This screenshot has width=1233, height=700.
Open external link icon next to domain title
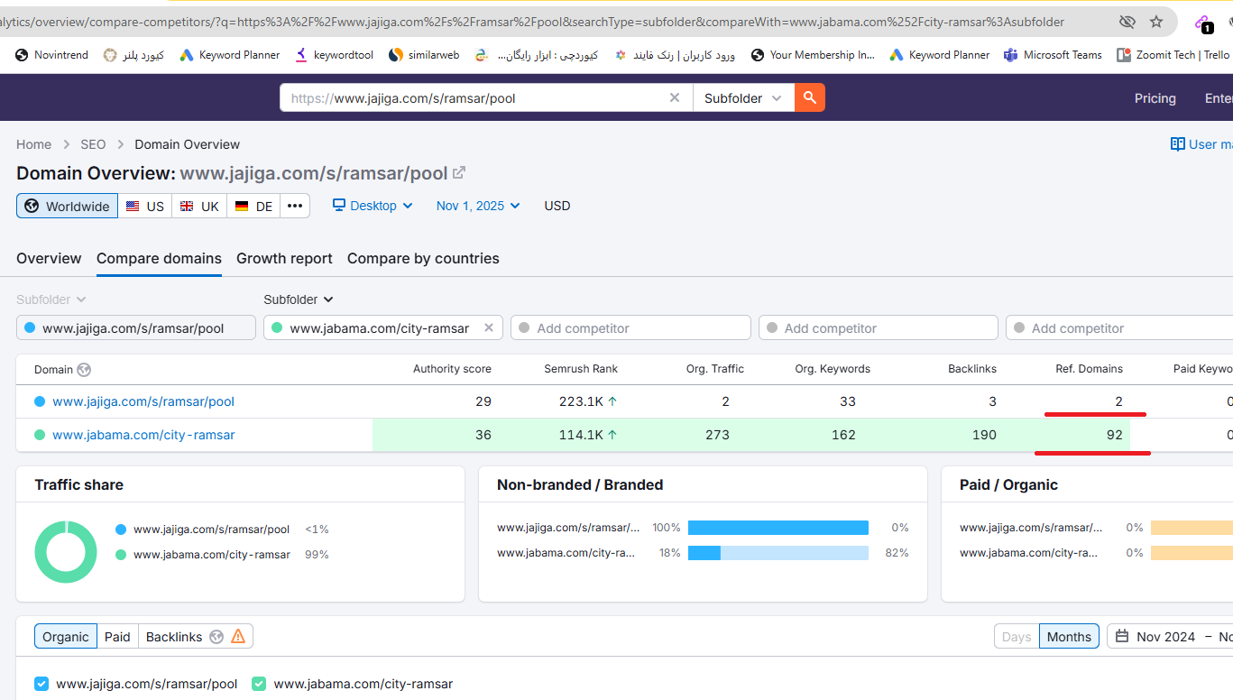click(x=459, y=173)
